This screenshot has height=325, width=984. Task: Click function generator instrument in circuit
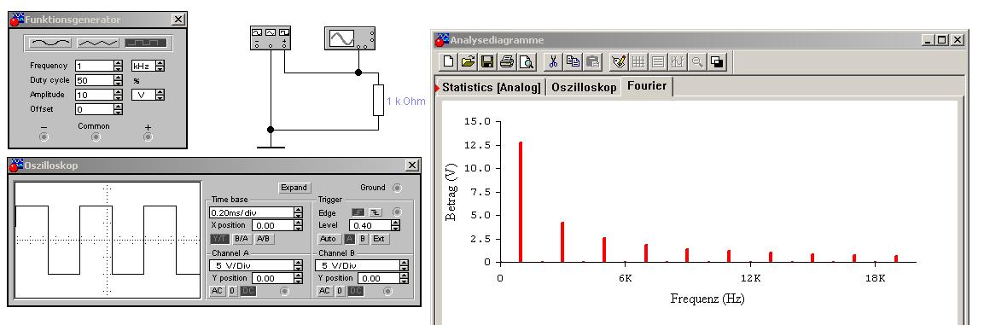coord(271,38)
